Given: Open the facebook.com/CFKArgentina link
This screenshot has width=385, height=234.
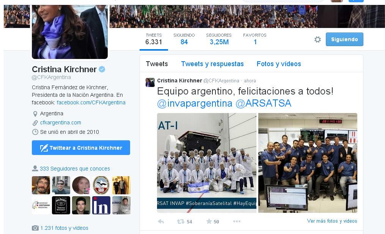Looking at the screenshot, I should (91, 102).
